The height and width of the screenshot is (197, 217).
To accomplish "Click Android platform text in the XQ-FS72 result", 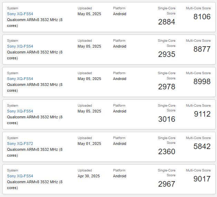I will click(120, 144).
